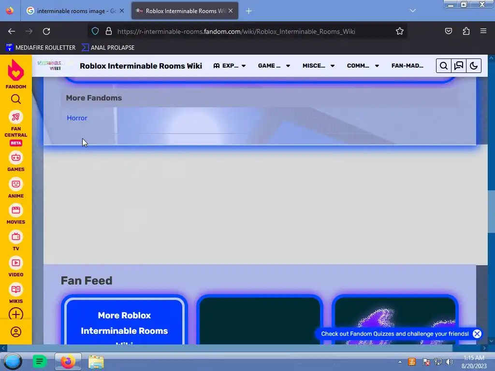495x371 pixels.
Task: Open a new tab with the plus button
Action: [249, 11]
